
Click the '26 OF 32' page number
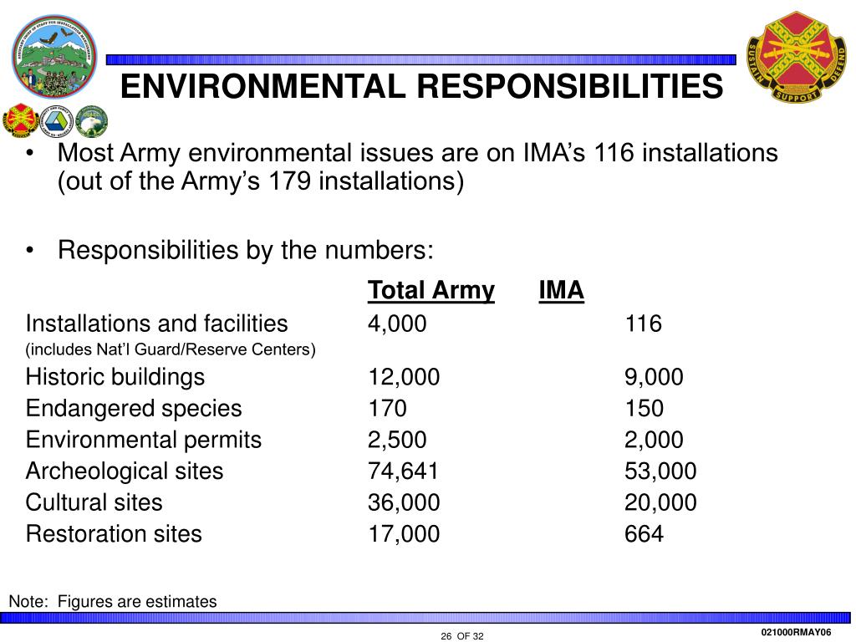tap(461, 636)
